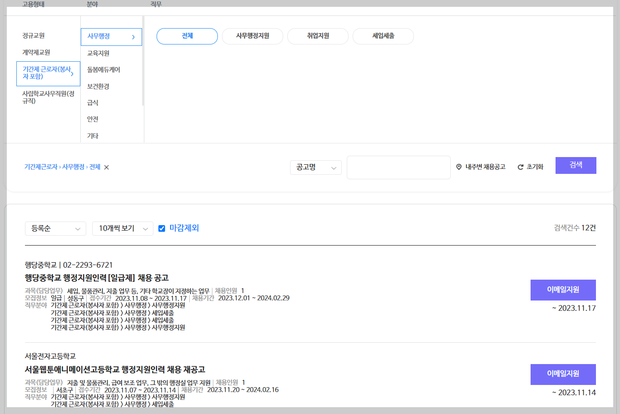Screen dimensions: 620x414
Task: Click the empty search keyword input field
Action: (399, 167)
